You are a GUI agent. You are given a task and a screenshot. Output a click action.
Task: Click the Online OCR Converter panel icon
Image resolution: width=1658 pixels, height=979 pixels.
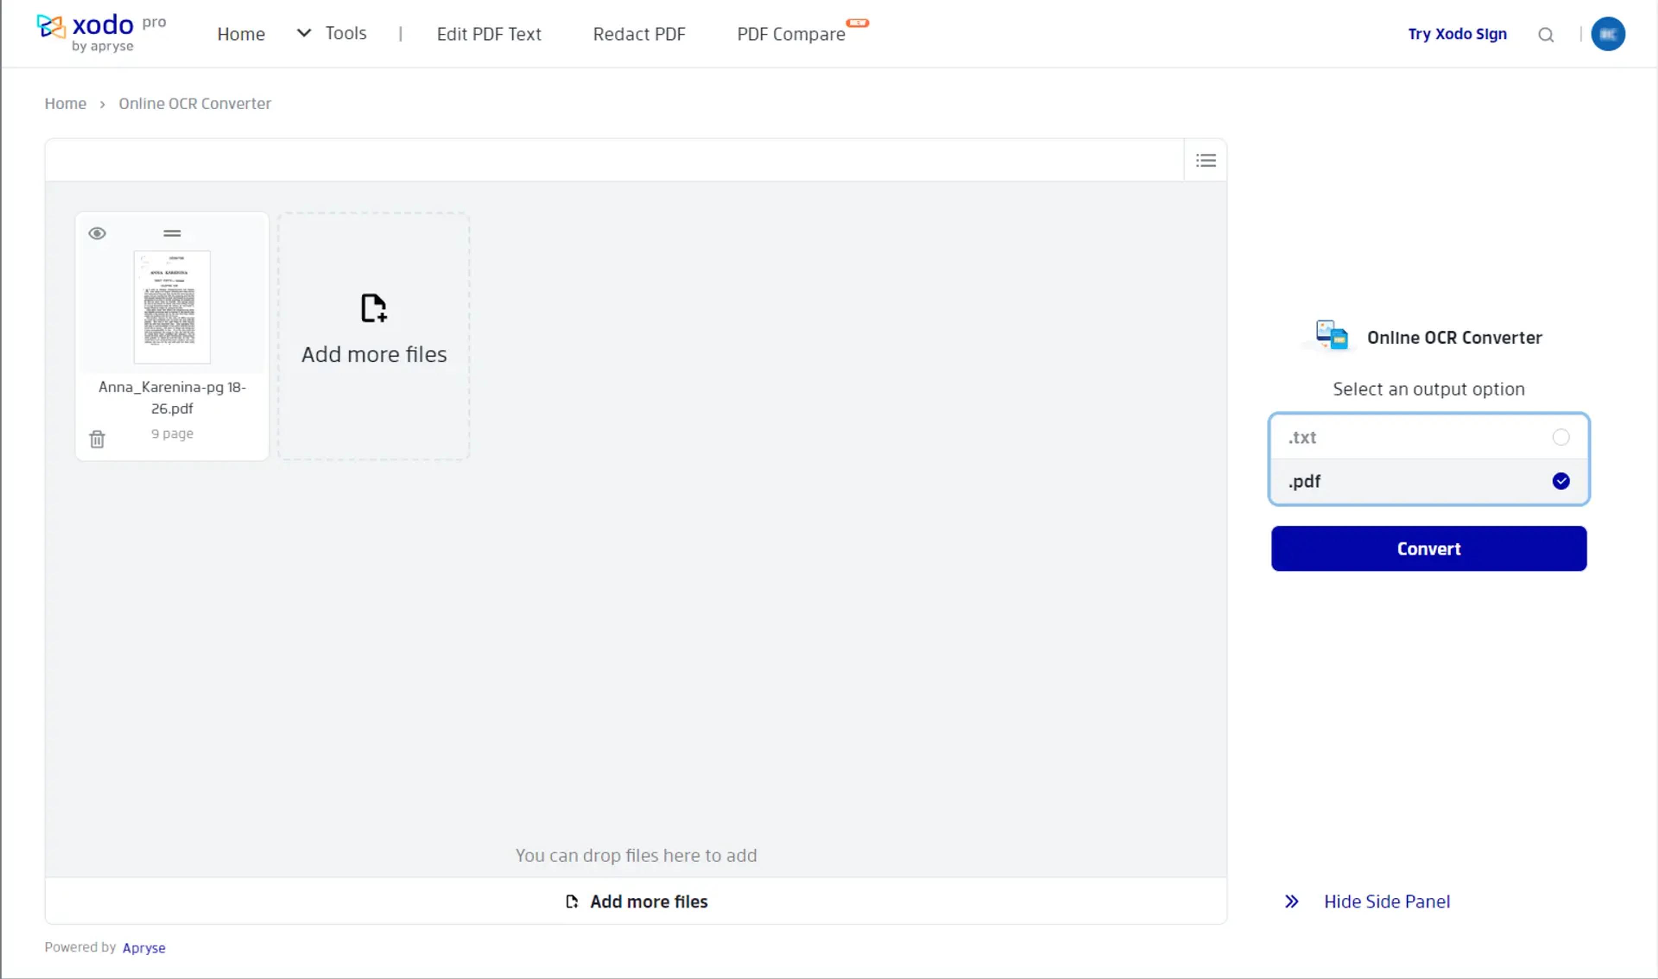1332,335
